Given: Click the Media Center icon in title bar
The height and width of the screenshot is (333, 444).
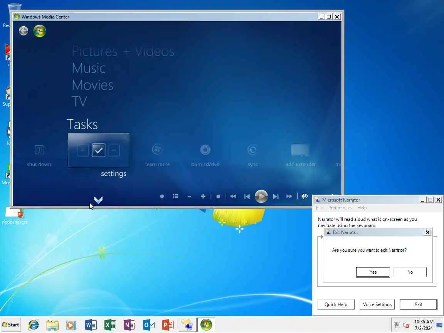Looking at the screenshot, I should (17, 17).
